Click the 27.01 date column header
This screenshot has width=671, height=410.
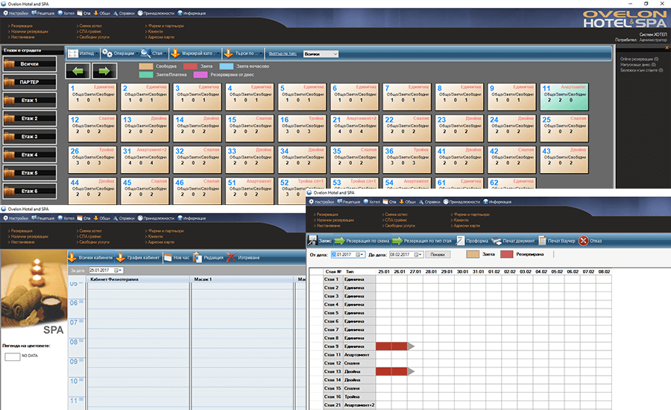click(x=415, y=272)
